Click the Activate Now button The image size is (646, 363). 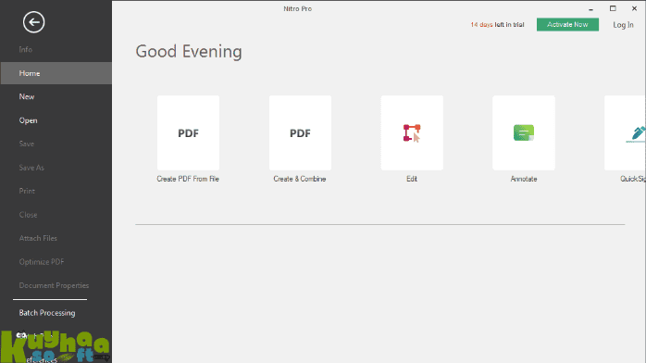[567, 25]
